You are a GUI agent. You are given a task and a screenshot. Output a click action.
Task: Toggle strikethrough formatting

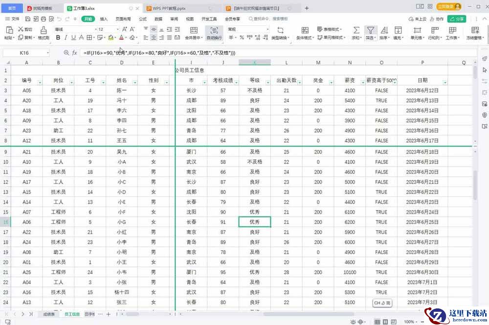click(81, 38)
